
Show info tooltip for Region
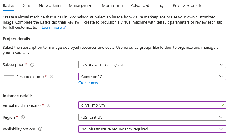(x=23, y=117)
